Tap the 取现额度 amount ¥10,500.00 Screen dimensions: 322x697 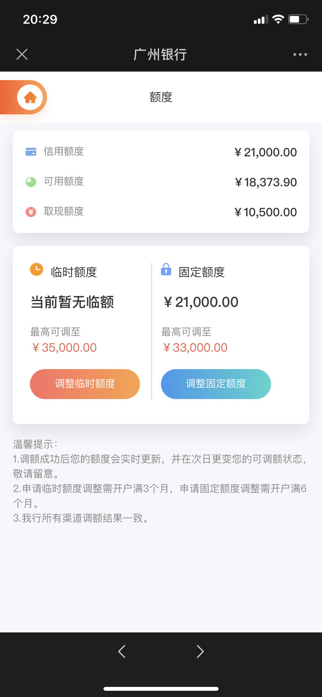(x=266, y=212)
